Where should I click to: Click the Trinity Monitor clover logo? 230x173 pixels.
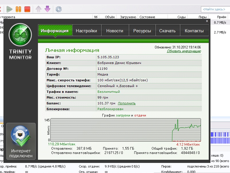tap(20, 35)
